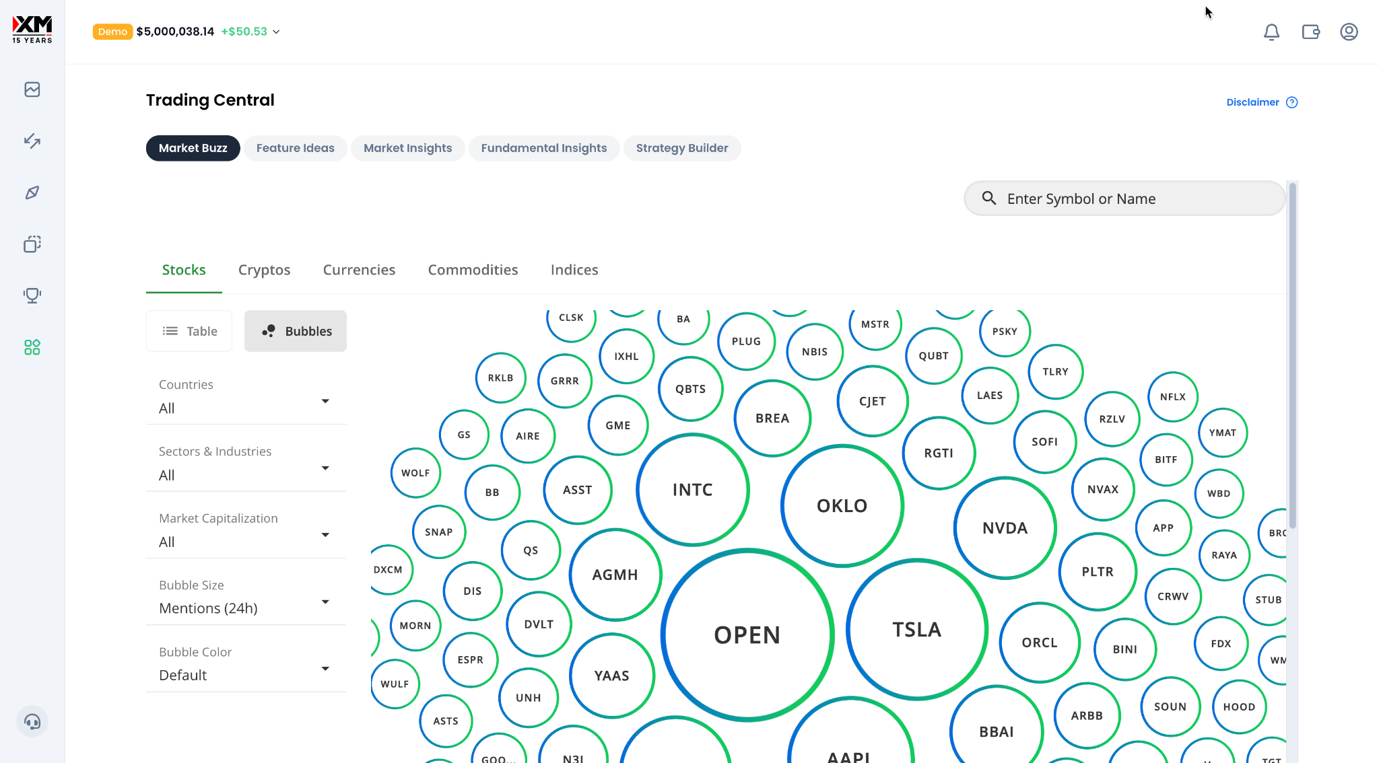
Task: Open the headset support icon
Action: click(32, 722)
